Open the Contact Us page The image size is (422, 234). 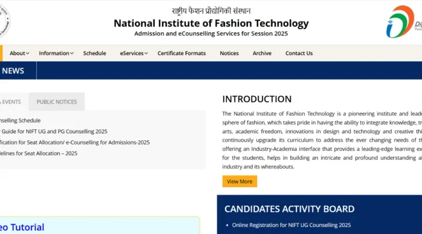point(299,53)
